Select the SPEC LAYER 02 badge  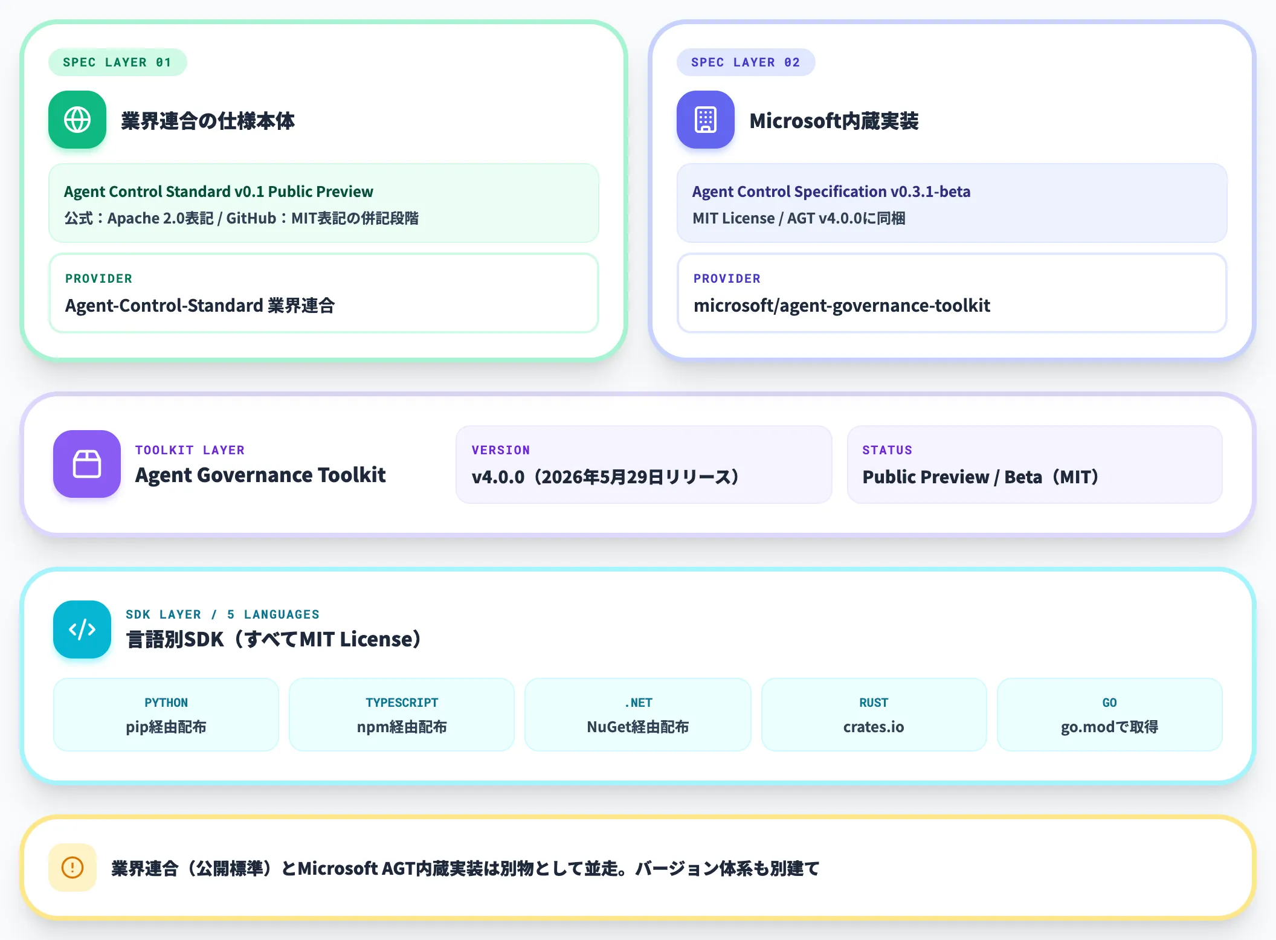pos(746,62)
